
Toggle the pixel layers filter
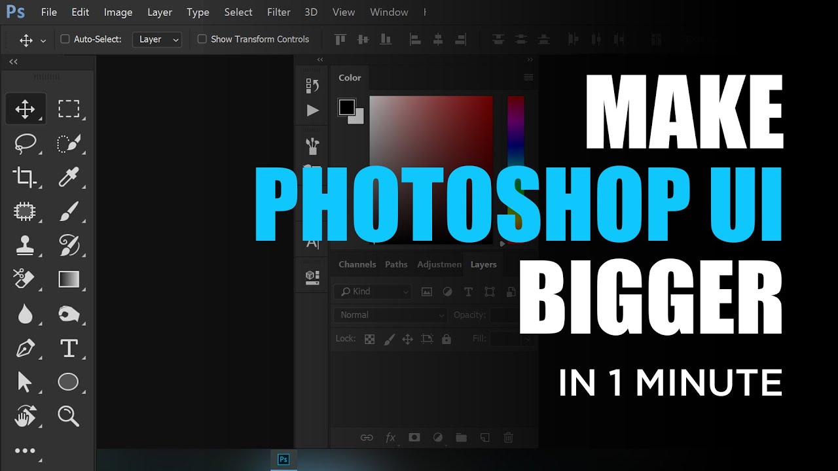tap(427, 292)
